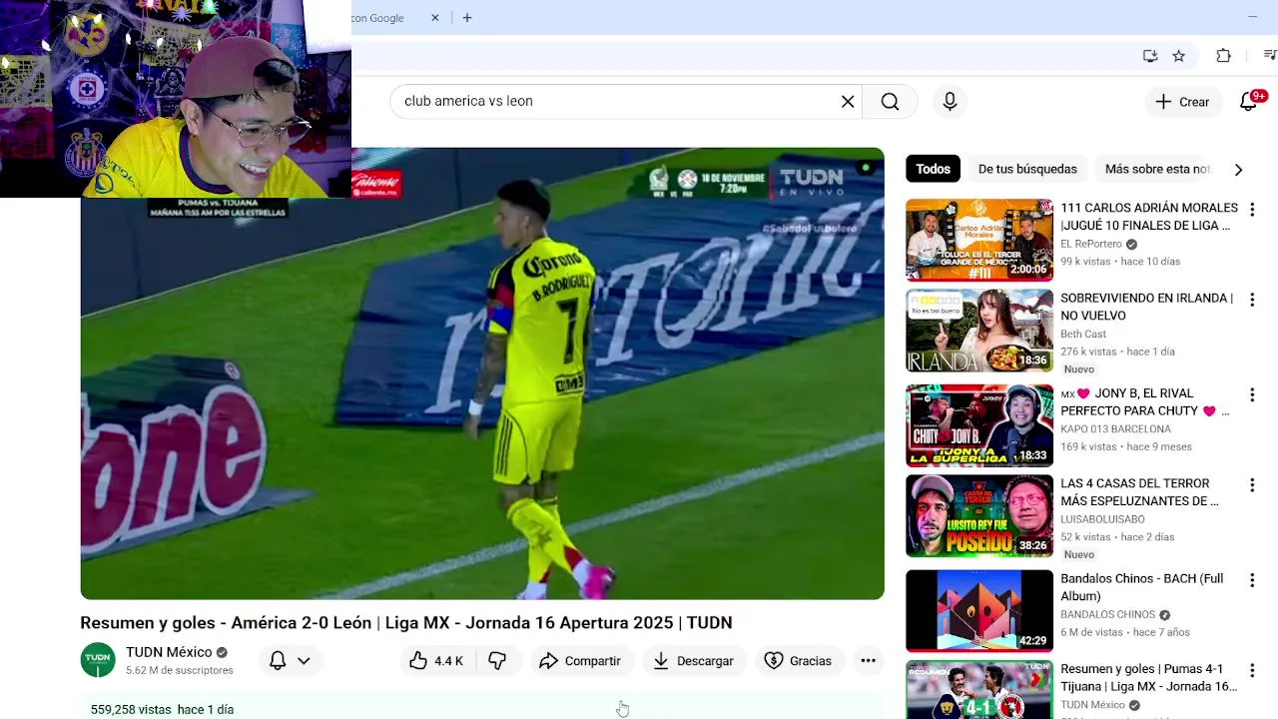Select the De tus búsquedas chip

coord(1027,170)
